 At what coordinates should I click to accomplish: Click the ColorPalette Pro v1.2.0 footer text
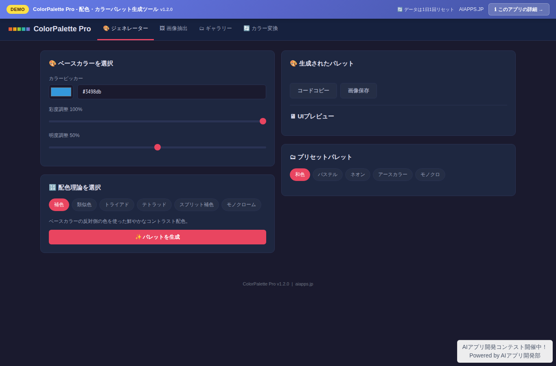pyautogui.click(x=266, y=284)
